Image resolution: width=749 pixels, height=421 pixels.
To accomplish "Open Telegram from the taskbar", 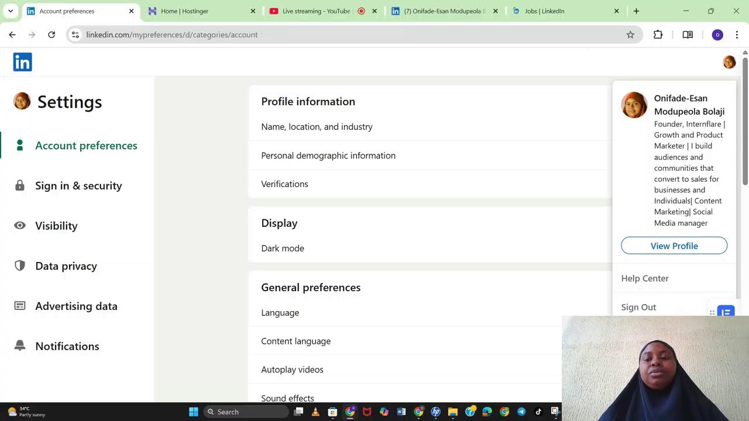I will [521, 412].
